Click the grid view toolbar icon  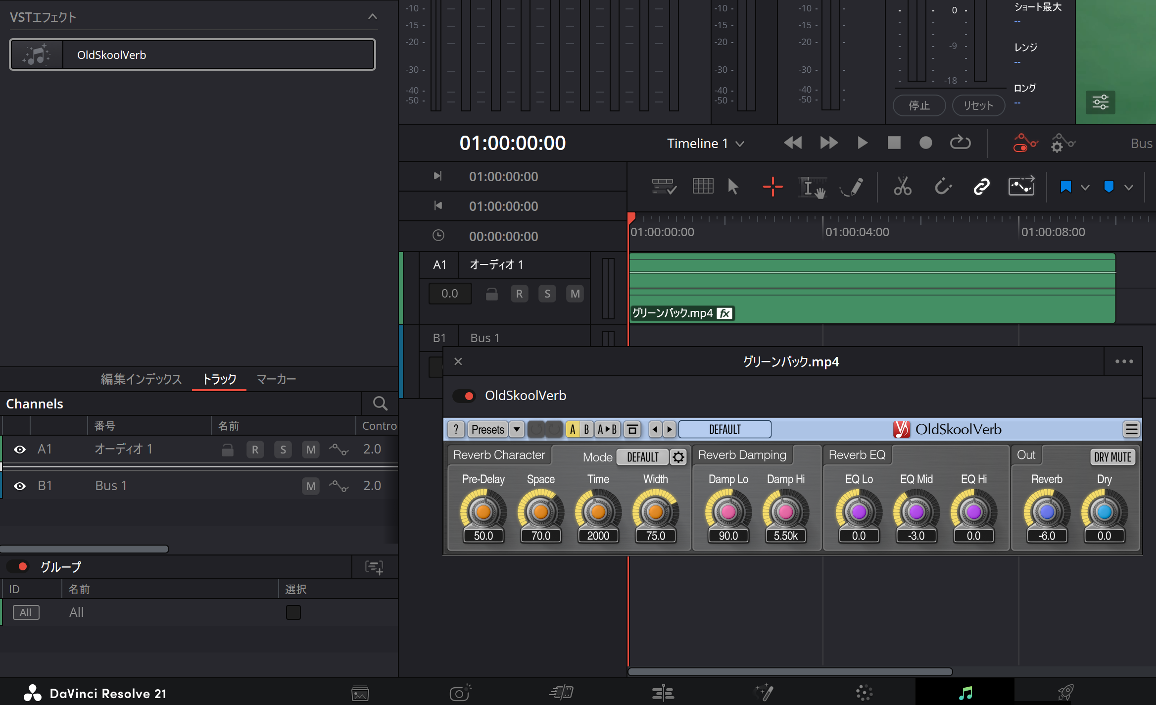(703, 186)
